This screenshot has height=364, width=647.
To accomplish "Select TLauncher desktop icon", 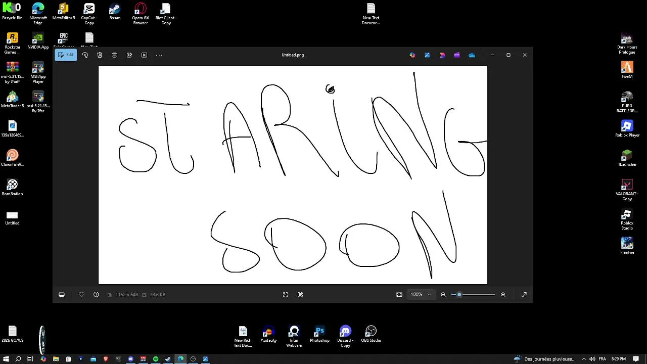I will 627,158.
